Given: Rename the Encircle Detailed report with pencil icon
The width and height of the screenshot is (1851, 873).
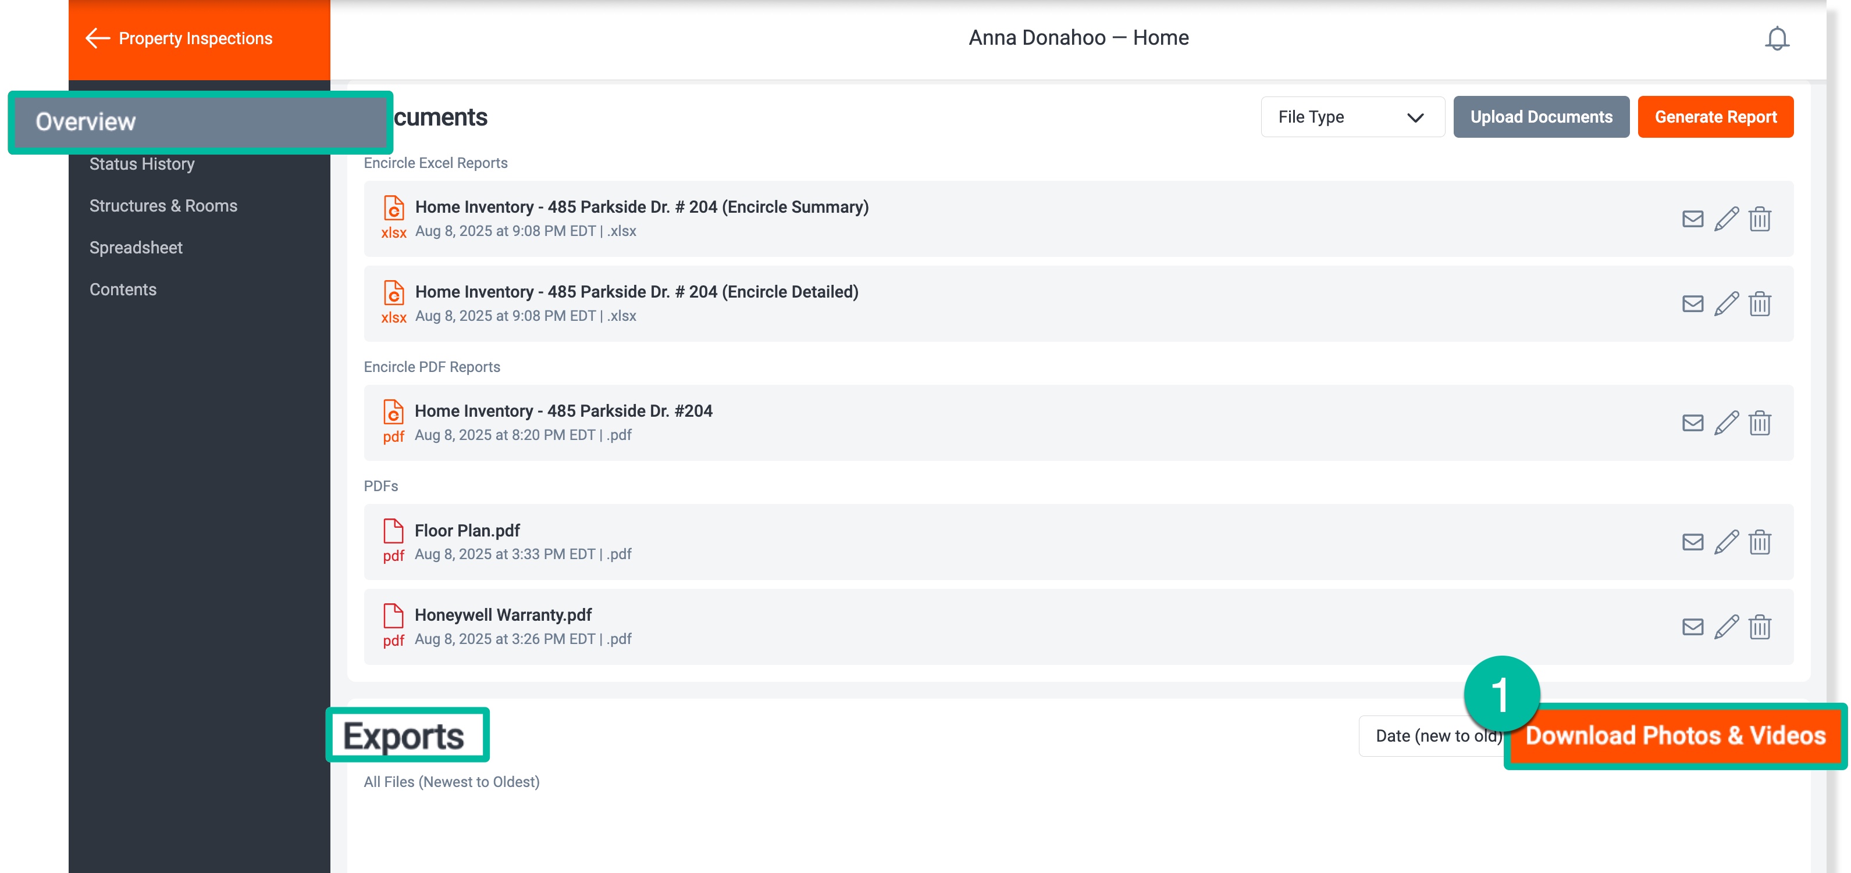Looking at the screenshot, I should pos(1727,303).
